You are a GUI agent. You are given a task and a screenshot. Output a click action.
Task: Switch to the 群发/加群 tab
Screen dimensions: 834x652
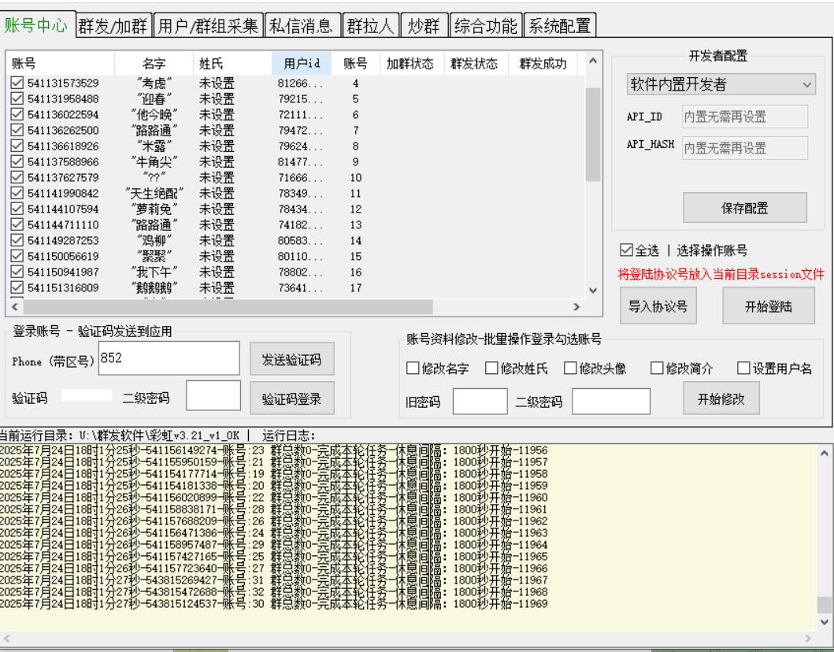(x=113, y=26)
